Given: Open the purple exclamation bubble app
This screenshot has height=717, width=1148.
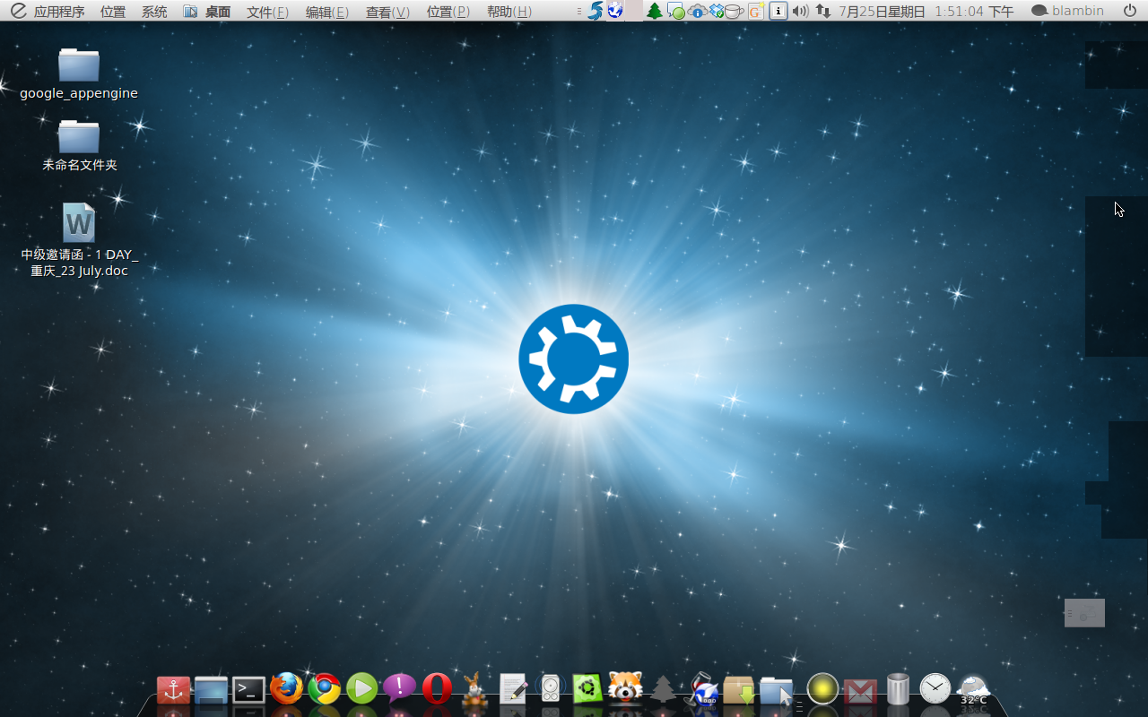Looking at the screenshot, I should pos(399,687).
